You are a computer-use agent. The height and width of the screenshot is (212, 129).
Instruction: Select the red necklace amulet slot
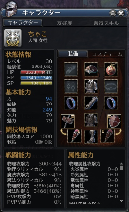[x=111, y=69]
